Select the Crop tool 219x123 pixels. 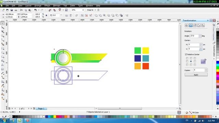[x=2, y=32]
